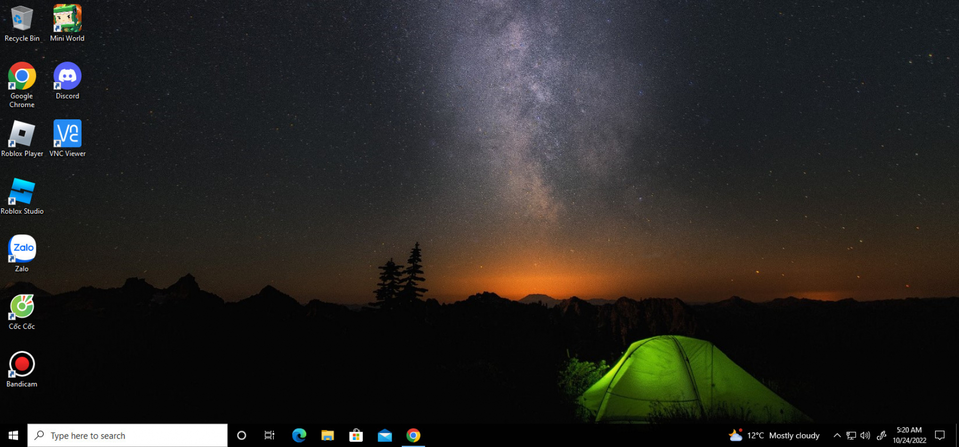Click the Show desktop sliver
Viewport: 959px width, 447px height.
click(x=957, y=435)
